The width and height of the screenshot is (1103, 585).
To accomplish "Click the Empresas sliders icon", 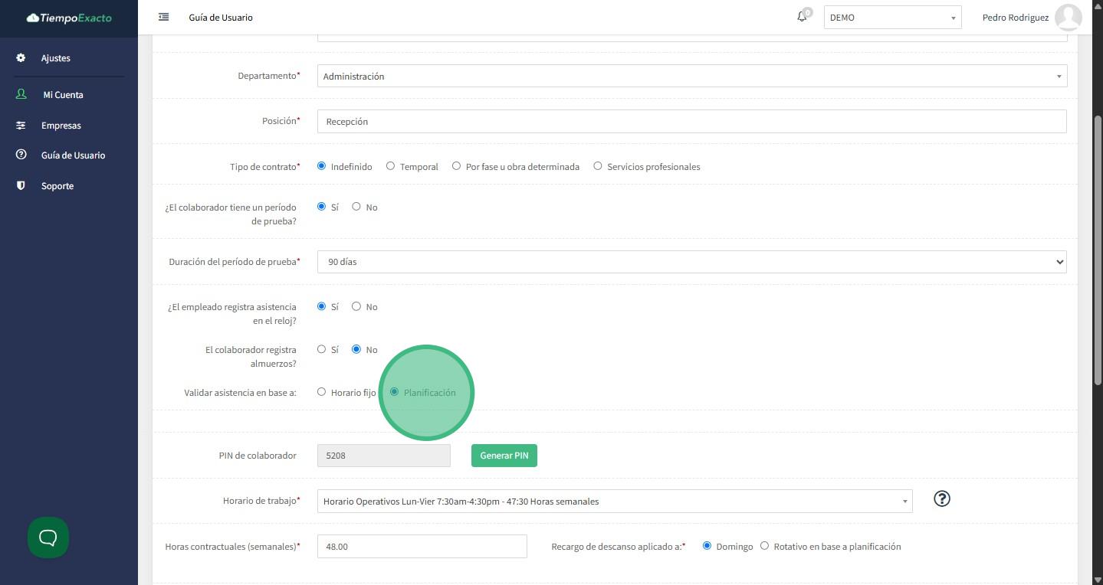I will point(21,126).
